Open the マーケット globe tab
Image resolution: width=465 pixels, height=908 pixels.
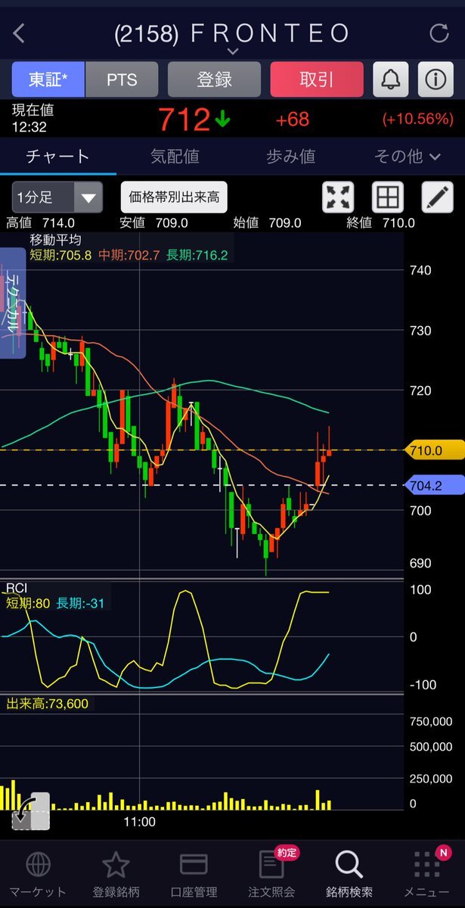(39, 874)
